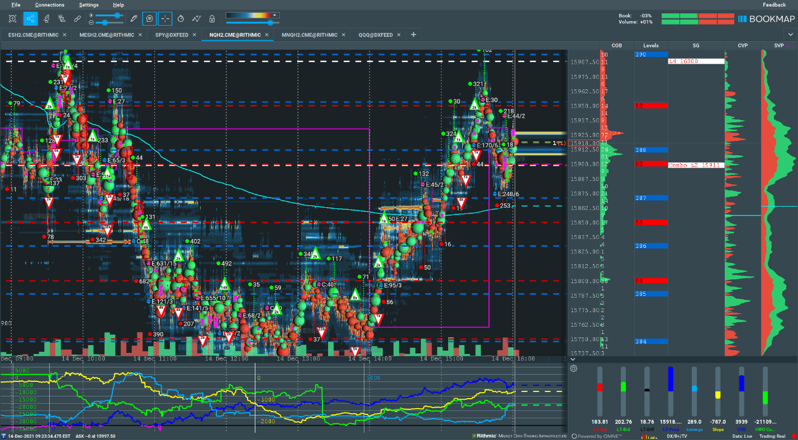The width and height of the screenshot is (798, 440).
Task: Close the ESH2.CME@RITHMIC tab
Action: (x=64, y=35)
